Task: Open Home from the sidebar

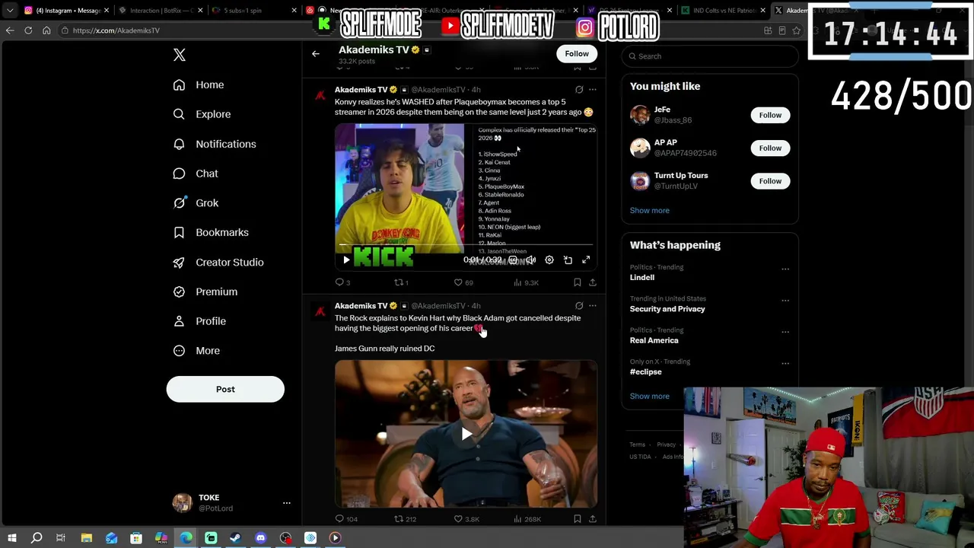Action: click(x=199, y=85)
